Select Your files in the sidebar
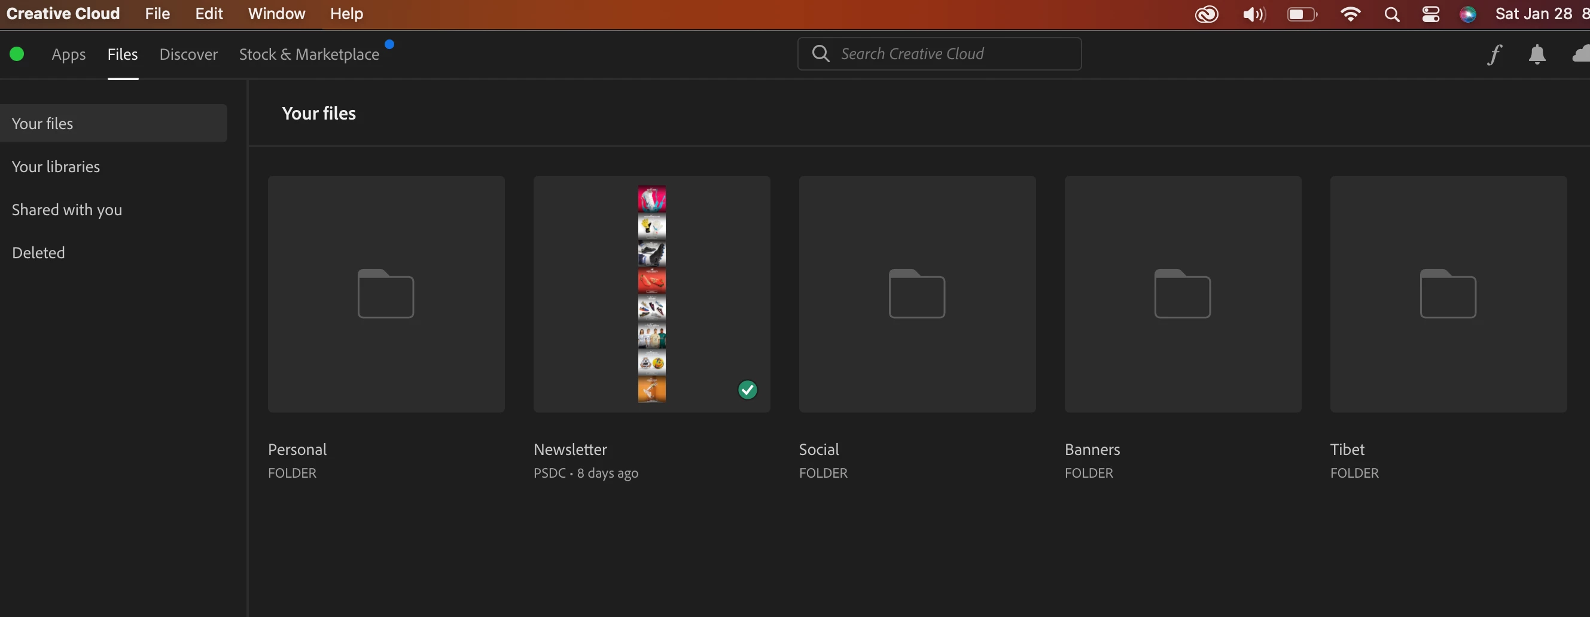 coord(114,123)
